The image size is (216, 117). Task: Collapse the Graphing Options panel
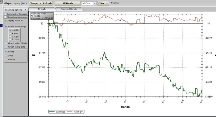25,10
